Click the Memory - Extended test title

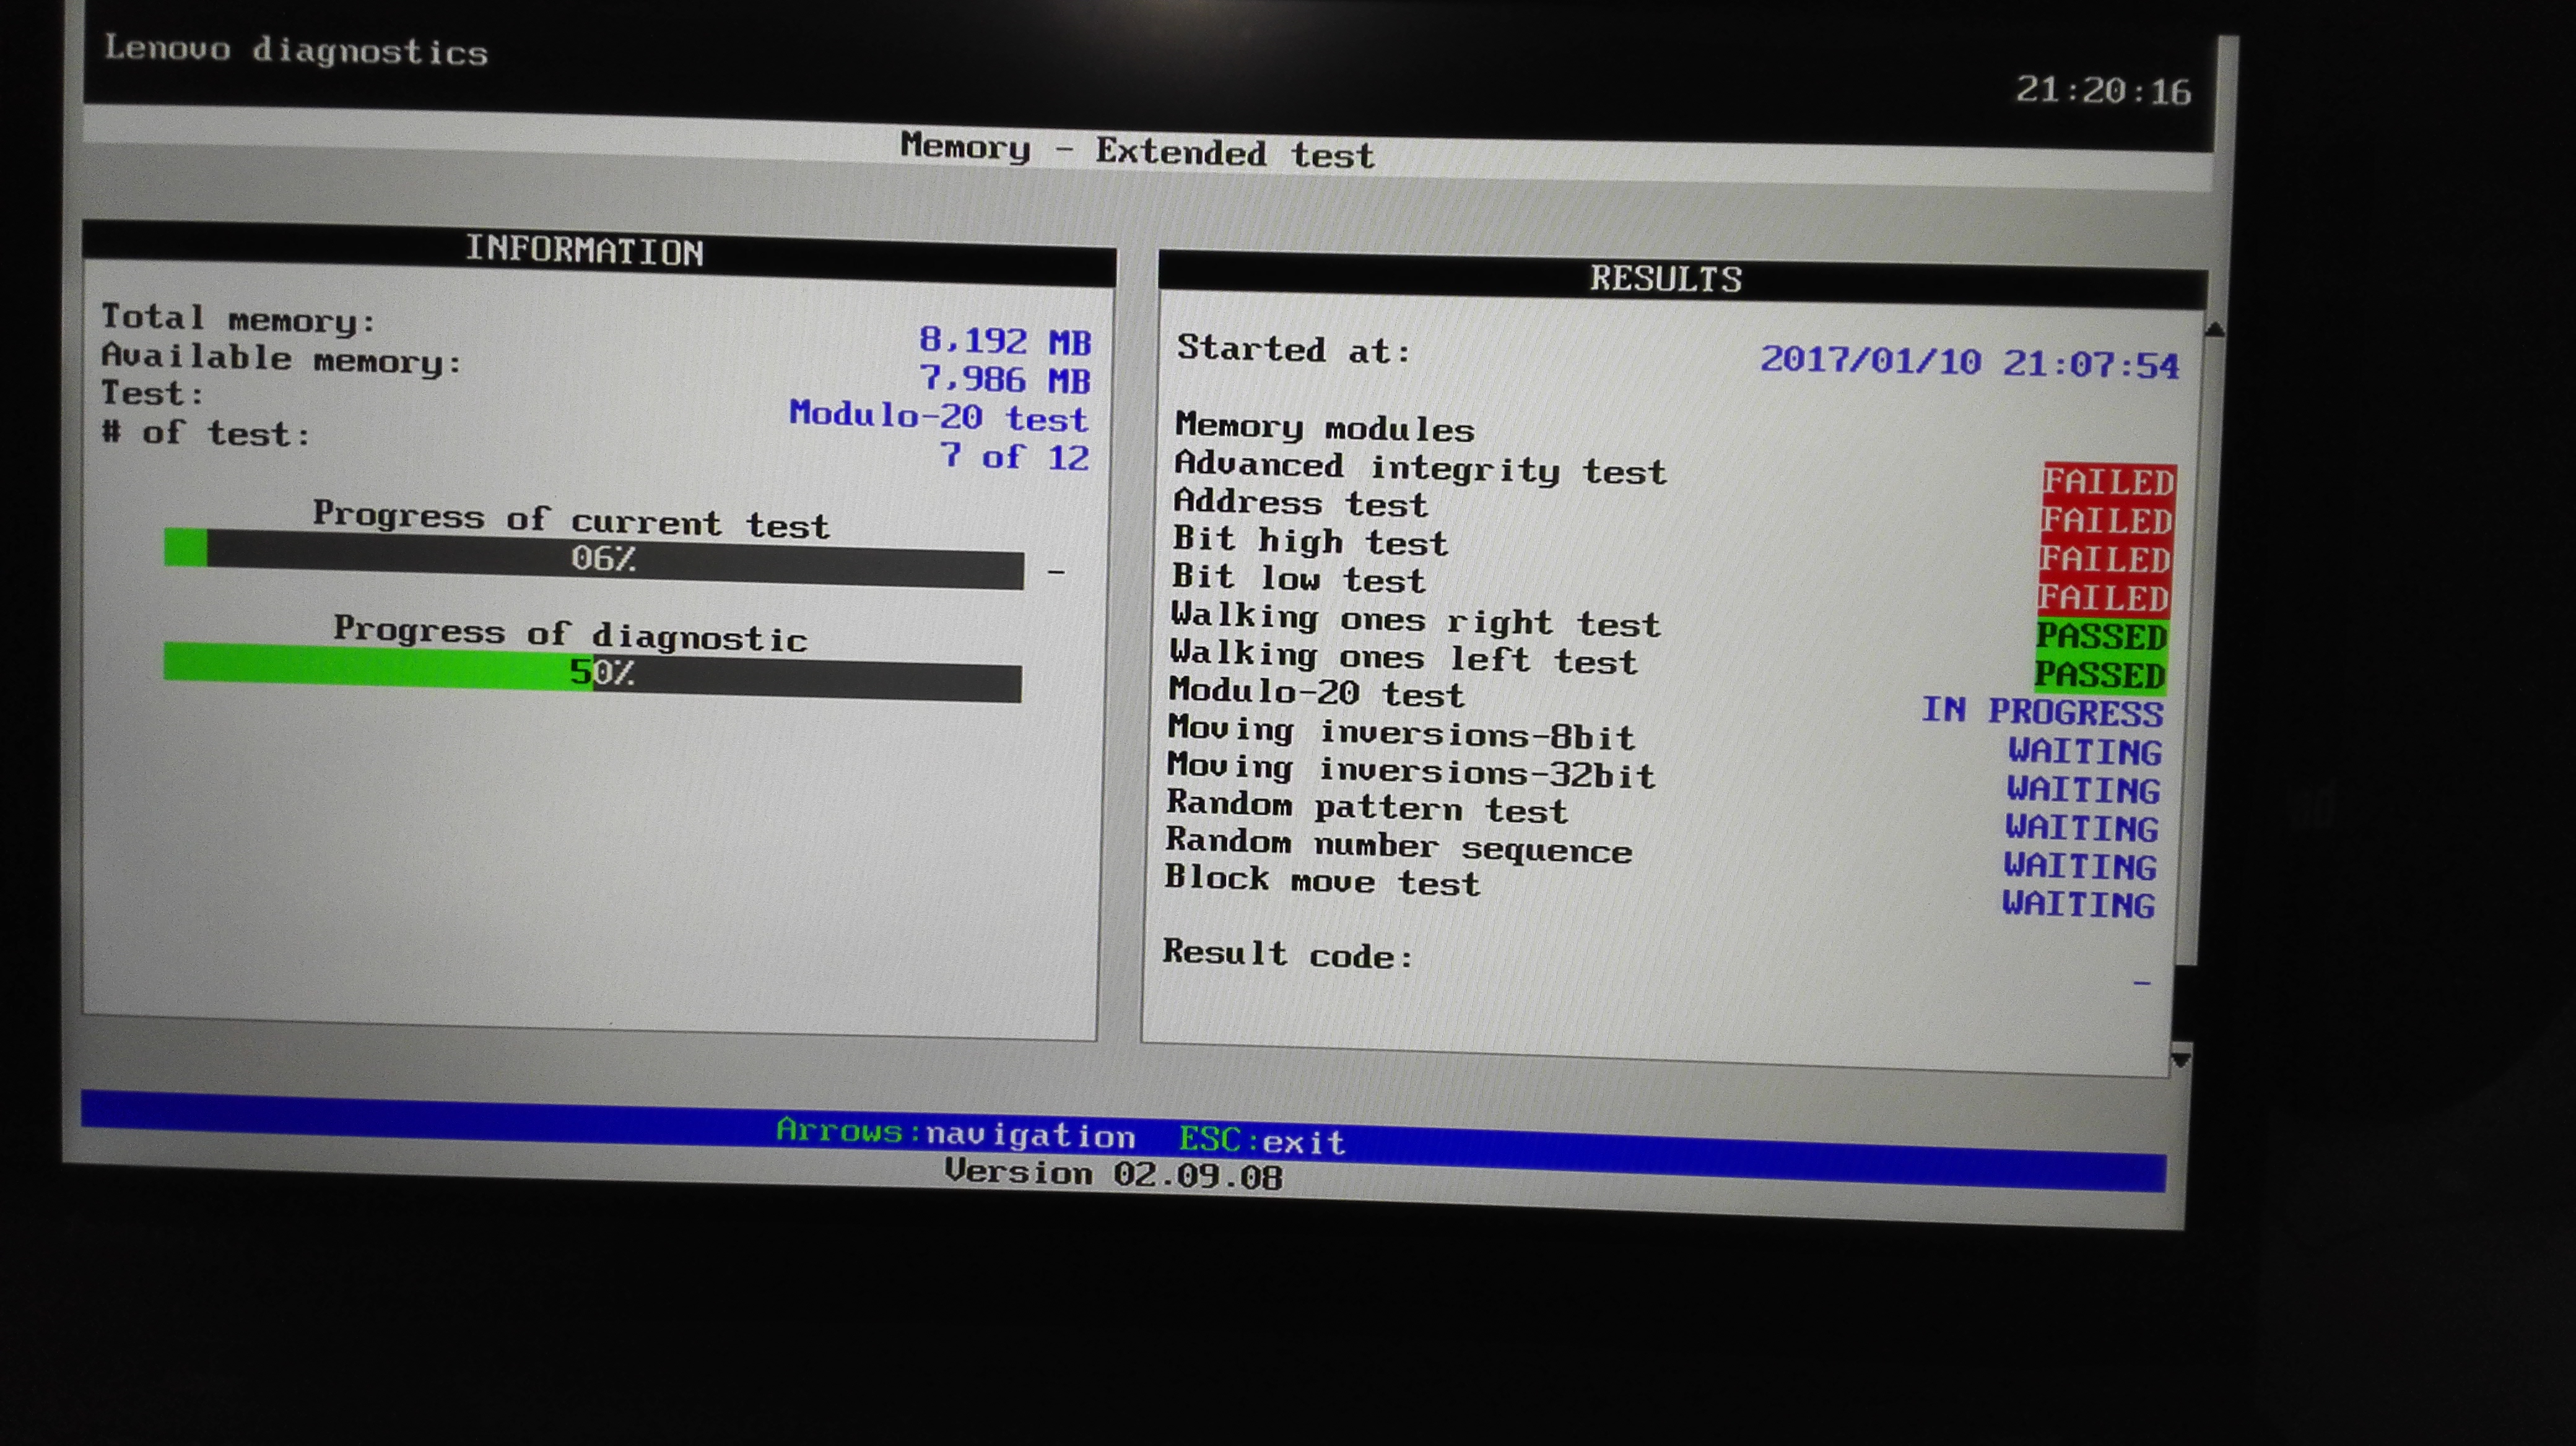1137,152
